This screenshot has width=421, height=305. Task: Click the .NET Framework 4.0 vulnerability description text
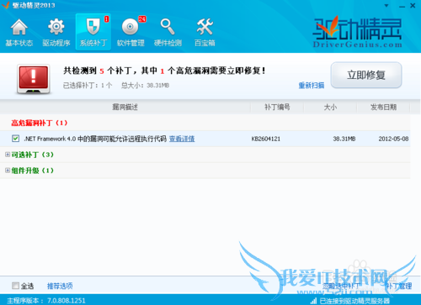(95, 139)
